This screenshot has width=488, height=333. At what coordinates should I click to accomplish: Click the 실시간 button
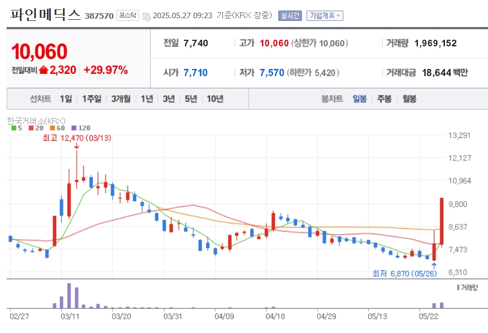pyautogui.click(x=290, y=15)
